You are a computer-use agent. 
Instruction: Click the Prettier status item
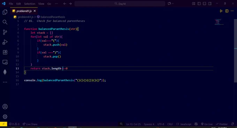[222, 124]
